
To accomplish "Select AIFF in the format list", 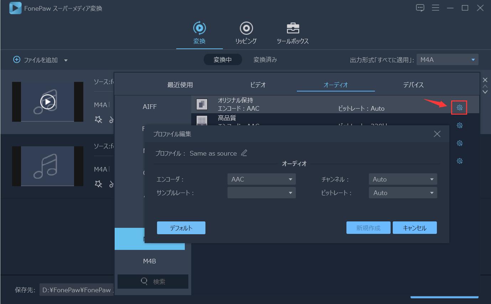I will [150, 106].
